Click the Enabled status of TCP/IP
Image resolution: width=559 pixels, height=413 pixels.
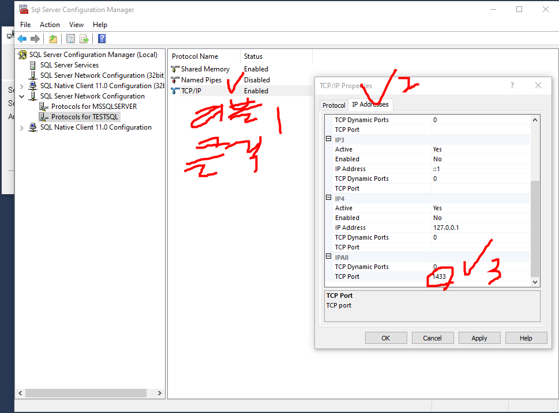256,91
